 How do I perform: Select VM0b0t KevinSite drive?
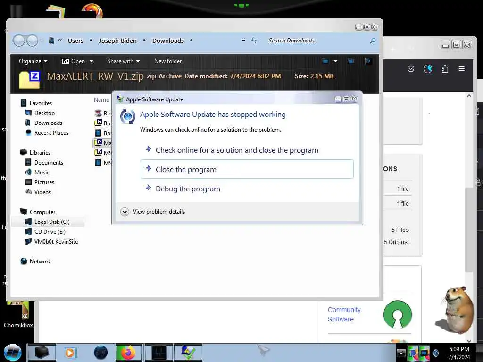pyautogui.click(x=56, y=242)
